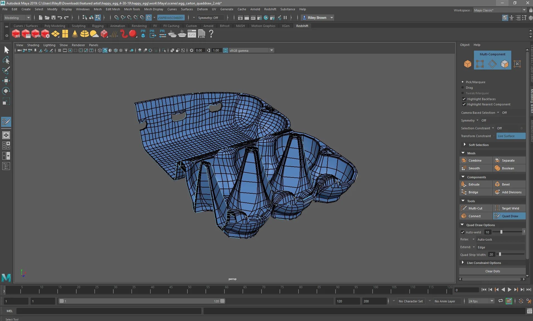Click the Redshift help question mark icon
This screenshot has height=321, width=533.
211,34
